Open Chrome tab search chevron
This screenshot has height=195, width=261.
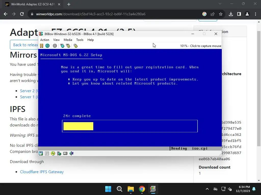(220, 4)
